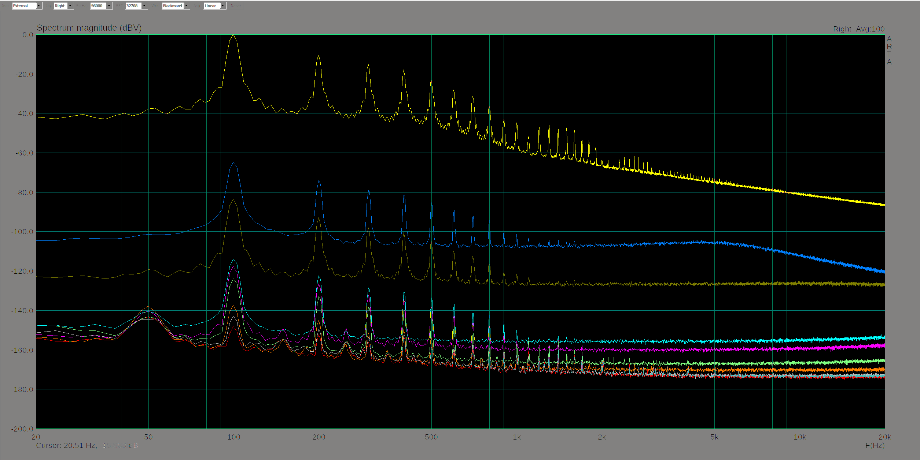Open the Linear averaging dropdown
This screenshot has height=460, width=920.
click(x=215, y=6)
